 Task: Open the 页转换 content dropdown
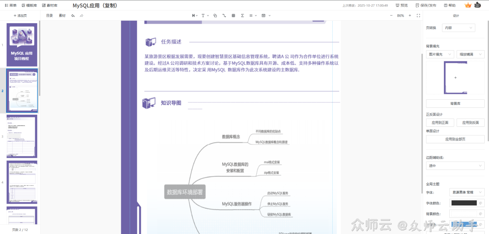point(458,27)
